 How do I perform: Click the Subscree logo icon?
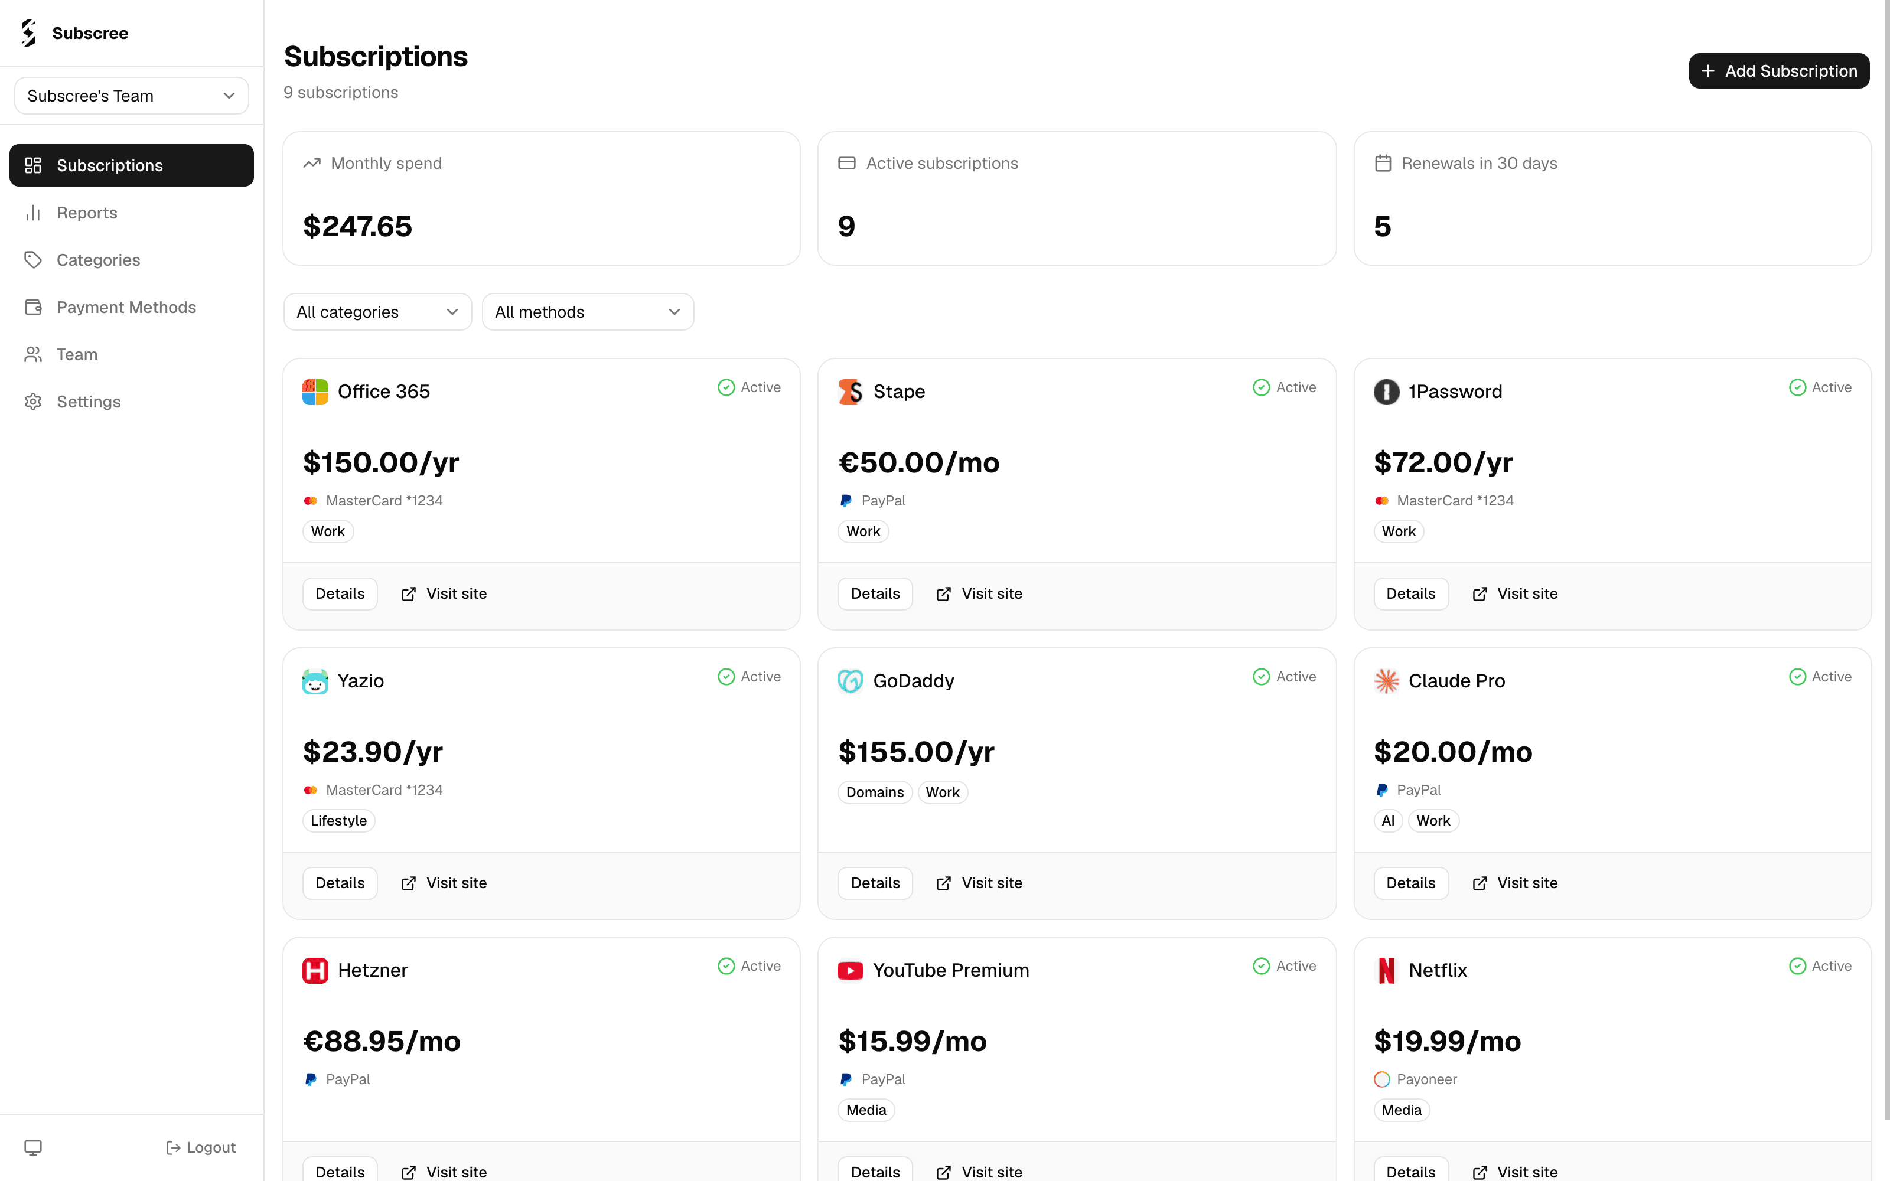(29, 33)
